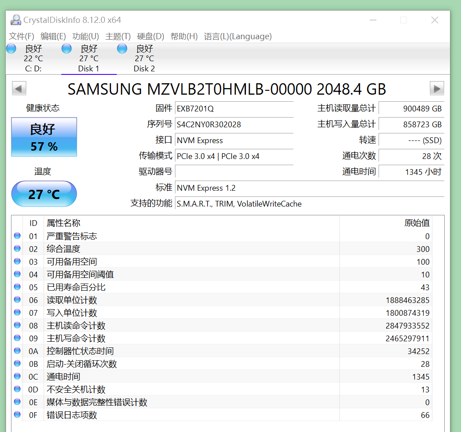Viewport: 461px width, 432px height.
Task: Select the 错误日志项数 raw value 66
Action: [425, 415]
